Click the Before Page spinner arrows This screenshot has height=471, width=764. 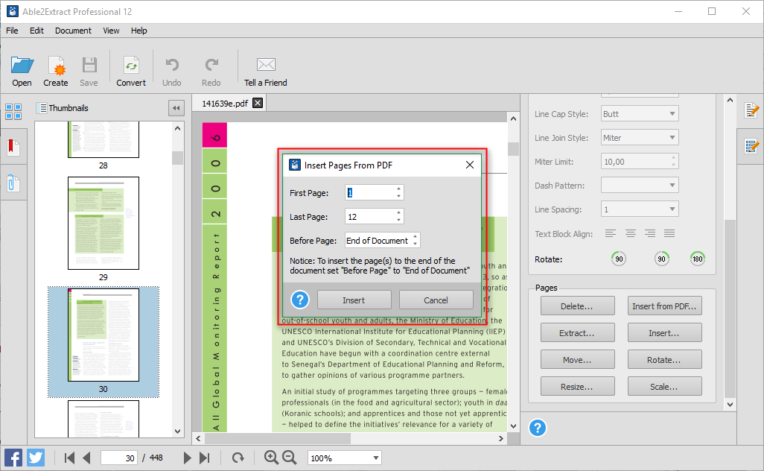point(415,240)
